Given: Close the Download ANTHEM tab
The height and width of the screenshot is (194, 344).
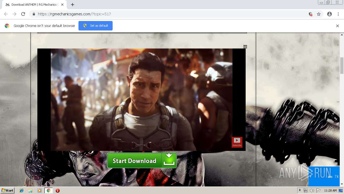Looking at the screenshot, I should 62,5.
